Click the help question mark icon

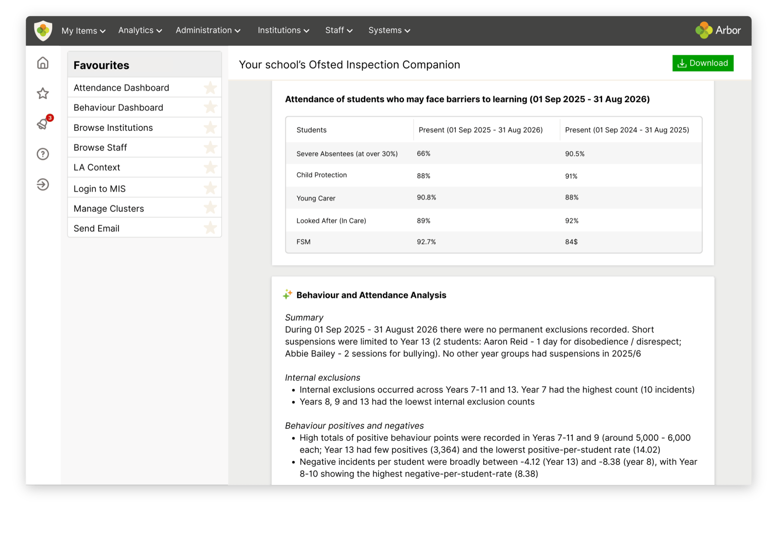43,154
